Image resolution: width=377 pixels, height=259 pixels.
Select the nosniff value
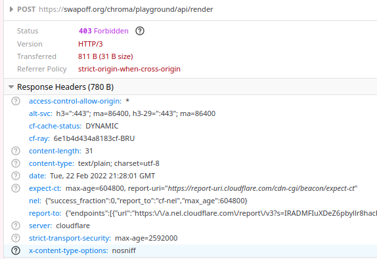[x=124, y=251]
